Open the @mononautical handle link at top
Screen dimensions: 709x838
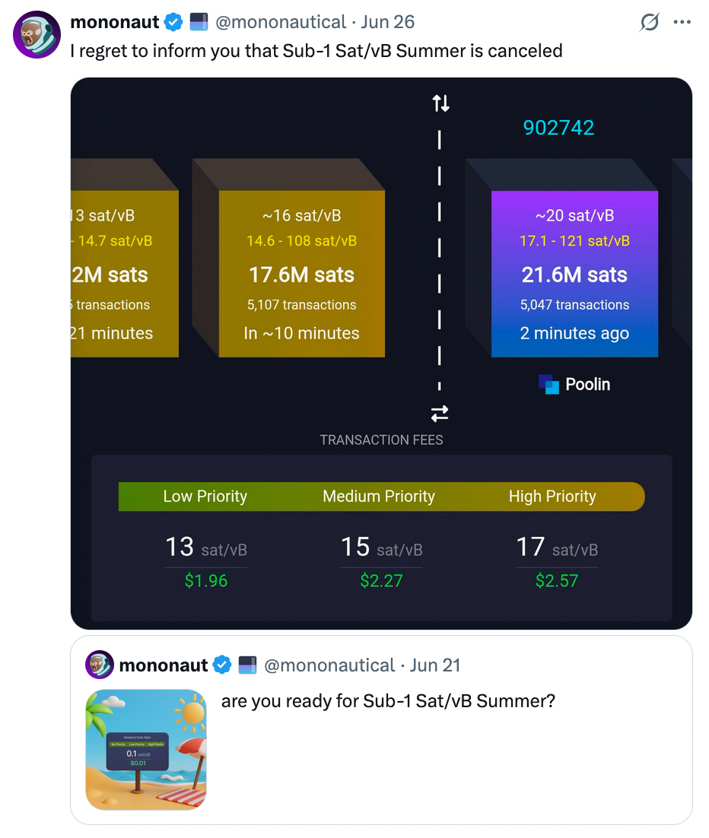[x=281, y=22]
